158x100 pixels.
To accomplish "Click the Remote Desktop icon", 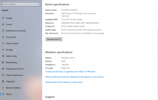I will pyautogui.click(x=3, y=88).
